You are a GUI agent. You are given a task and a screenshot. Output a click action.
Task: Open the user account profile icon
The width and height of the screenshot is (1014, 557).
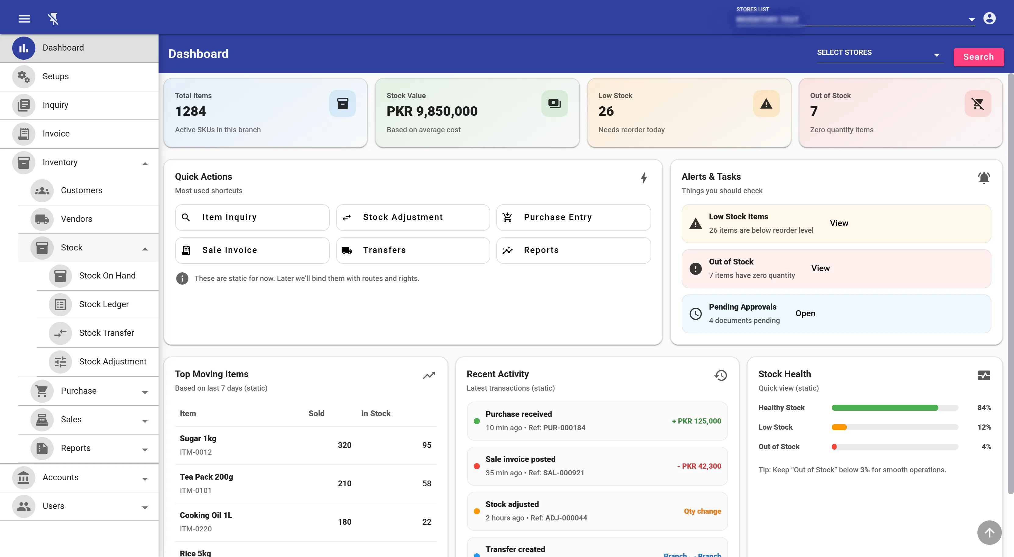(x=989, y=19)
